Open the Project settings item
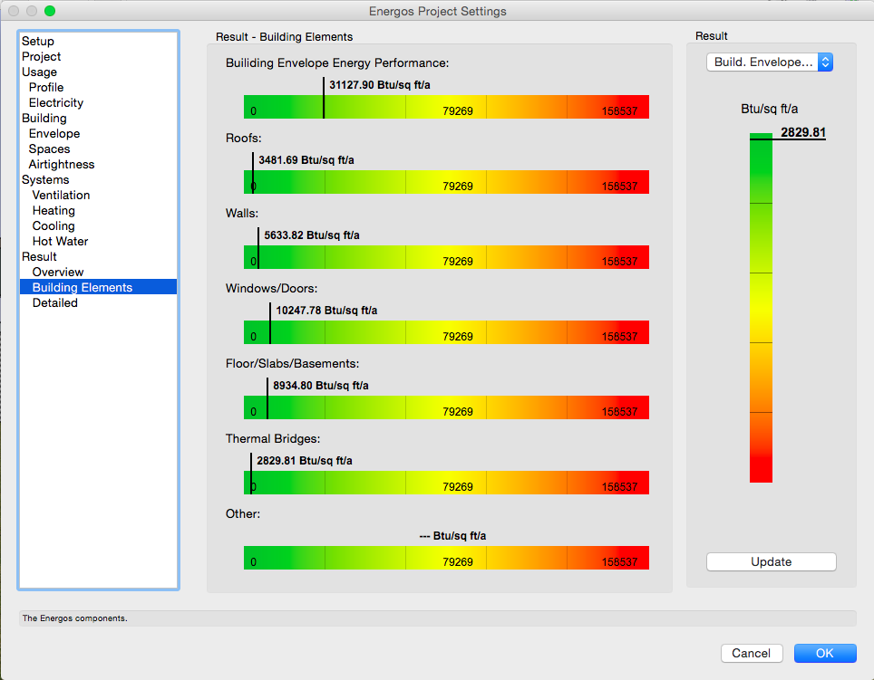Viewport: 874px width, 680px height. [x=42, y=56]
